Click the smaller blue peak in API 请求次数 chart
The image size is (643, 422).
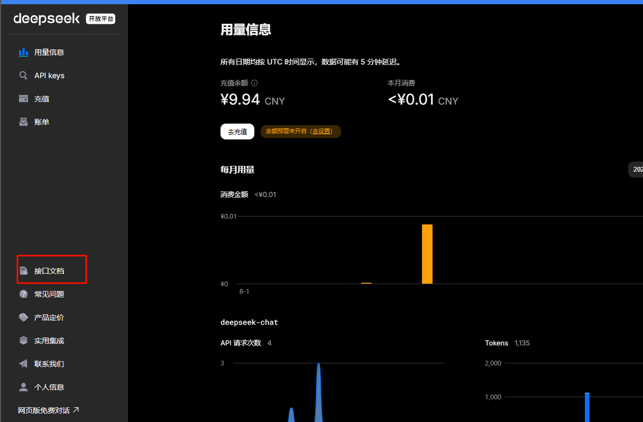point(291,415)
